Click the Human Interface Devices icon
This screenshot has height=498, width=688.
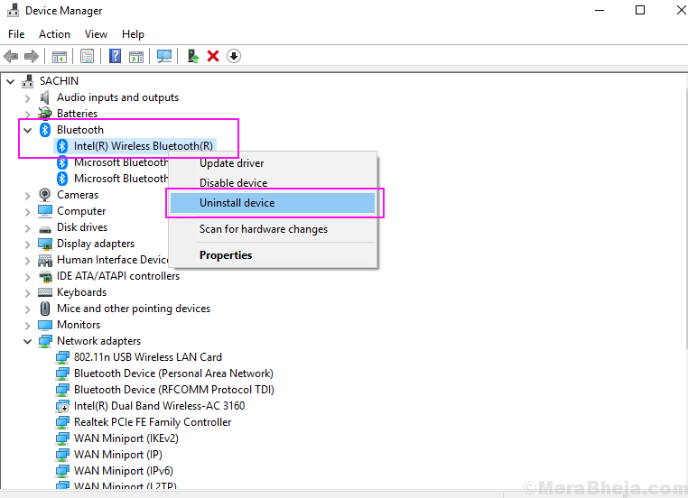pyautogui.click(x=45, y=261)
